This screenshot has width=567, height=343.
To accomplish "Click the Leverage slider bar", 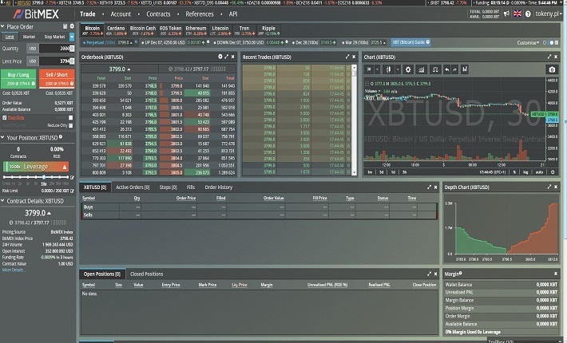I will (42, 167).
